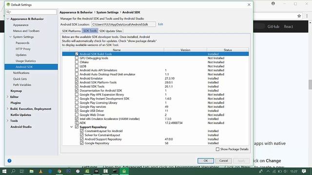This screenshot has width=312, height=175.
Task: Click the Version column header
Action: 185,50
